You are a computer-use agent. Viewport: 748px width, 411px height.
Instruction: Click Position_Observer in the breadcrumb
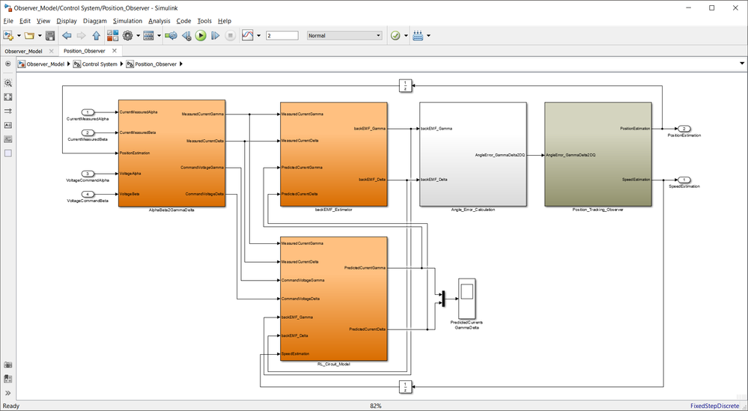(x=156, y=64)
